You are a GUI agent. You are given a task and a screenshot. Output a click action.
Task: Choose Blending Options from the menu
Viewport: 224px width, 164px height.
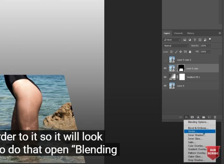point(199,122)
